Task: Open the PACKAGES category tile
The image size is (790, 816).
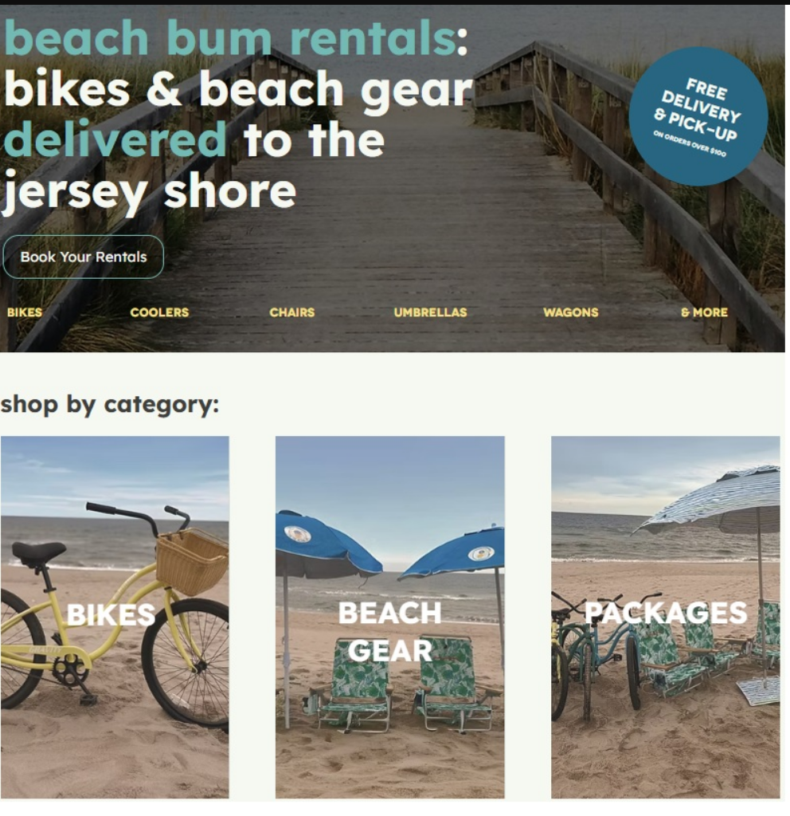Action: click(x=665, y=617)
